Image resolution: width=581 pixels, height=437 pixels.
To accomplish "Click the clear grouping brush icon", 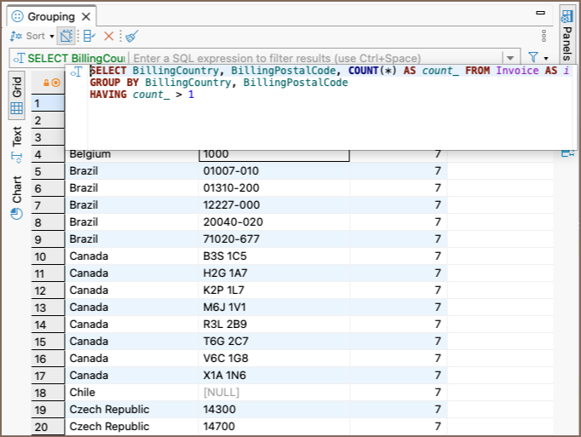I will [x=131, y=36].
